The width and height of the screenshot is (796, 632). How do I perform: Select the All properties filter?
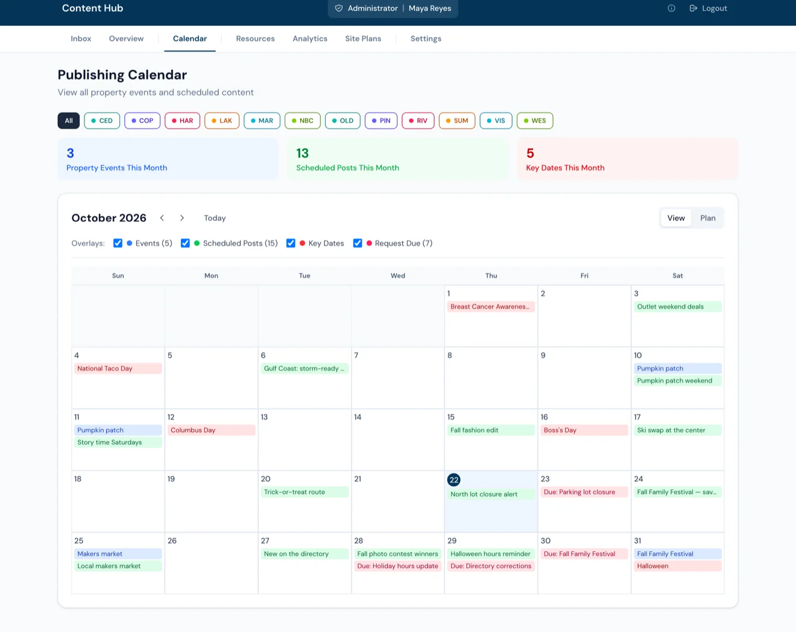click(x=69, y=120)
